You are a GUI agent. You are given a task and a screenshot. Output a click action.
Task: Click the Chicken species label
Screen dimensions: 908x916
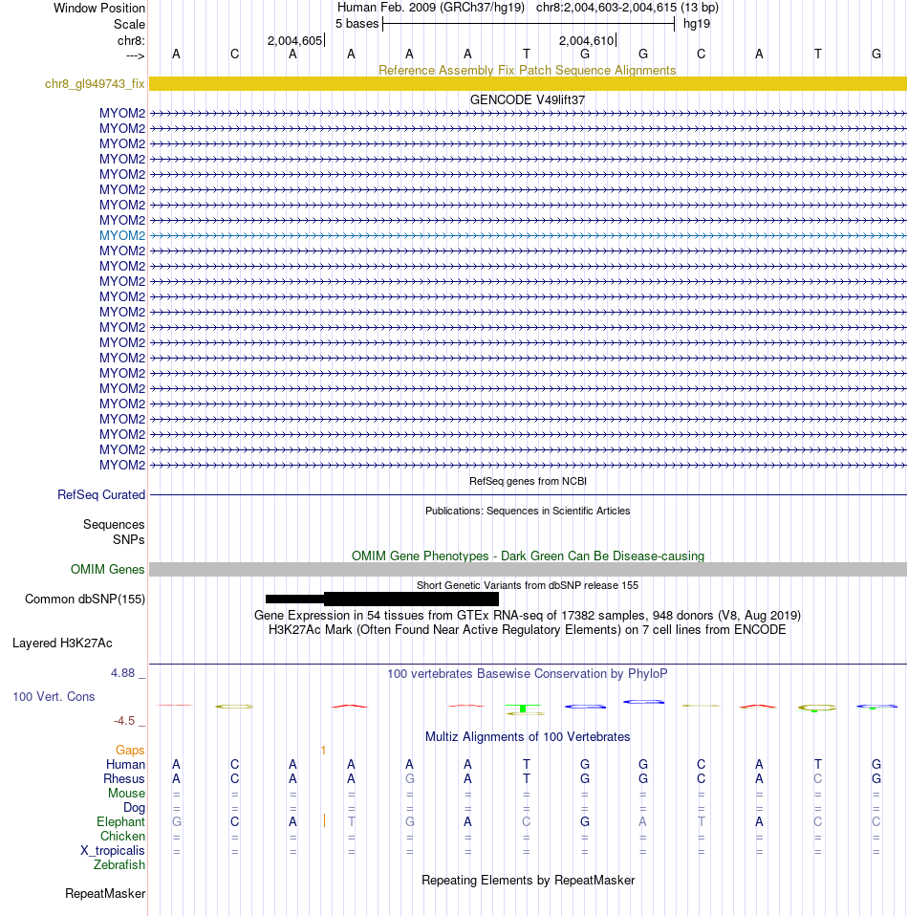point(122,837)
